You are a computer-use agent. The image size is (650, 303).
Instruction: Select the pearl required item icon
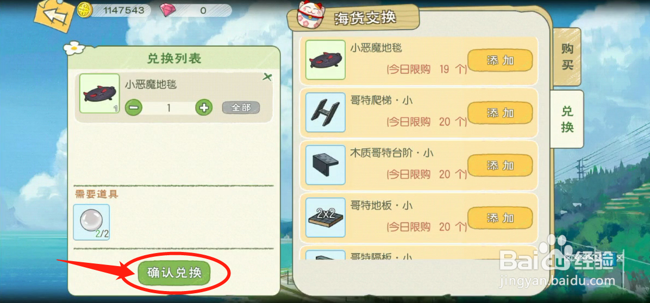(92, 222)
